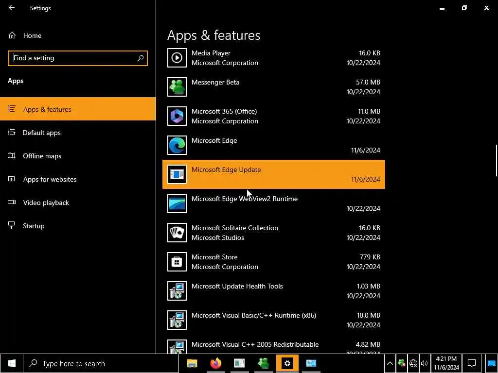Click the Microsoft Edge Update icon
Image resolution: width=498 pixels, height=373 pixels.
(177, 174)
